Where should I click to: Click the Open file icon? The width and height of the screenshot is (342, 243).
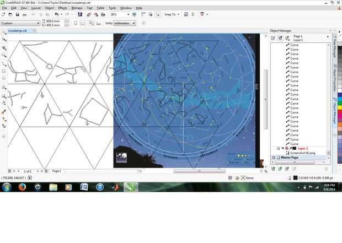click(10, 14)
